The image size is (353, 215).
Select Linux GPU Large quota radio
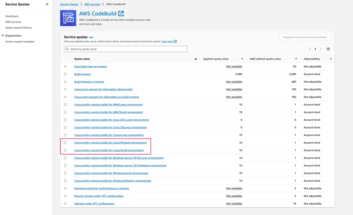(x=65, y=120)
